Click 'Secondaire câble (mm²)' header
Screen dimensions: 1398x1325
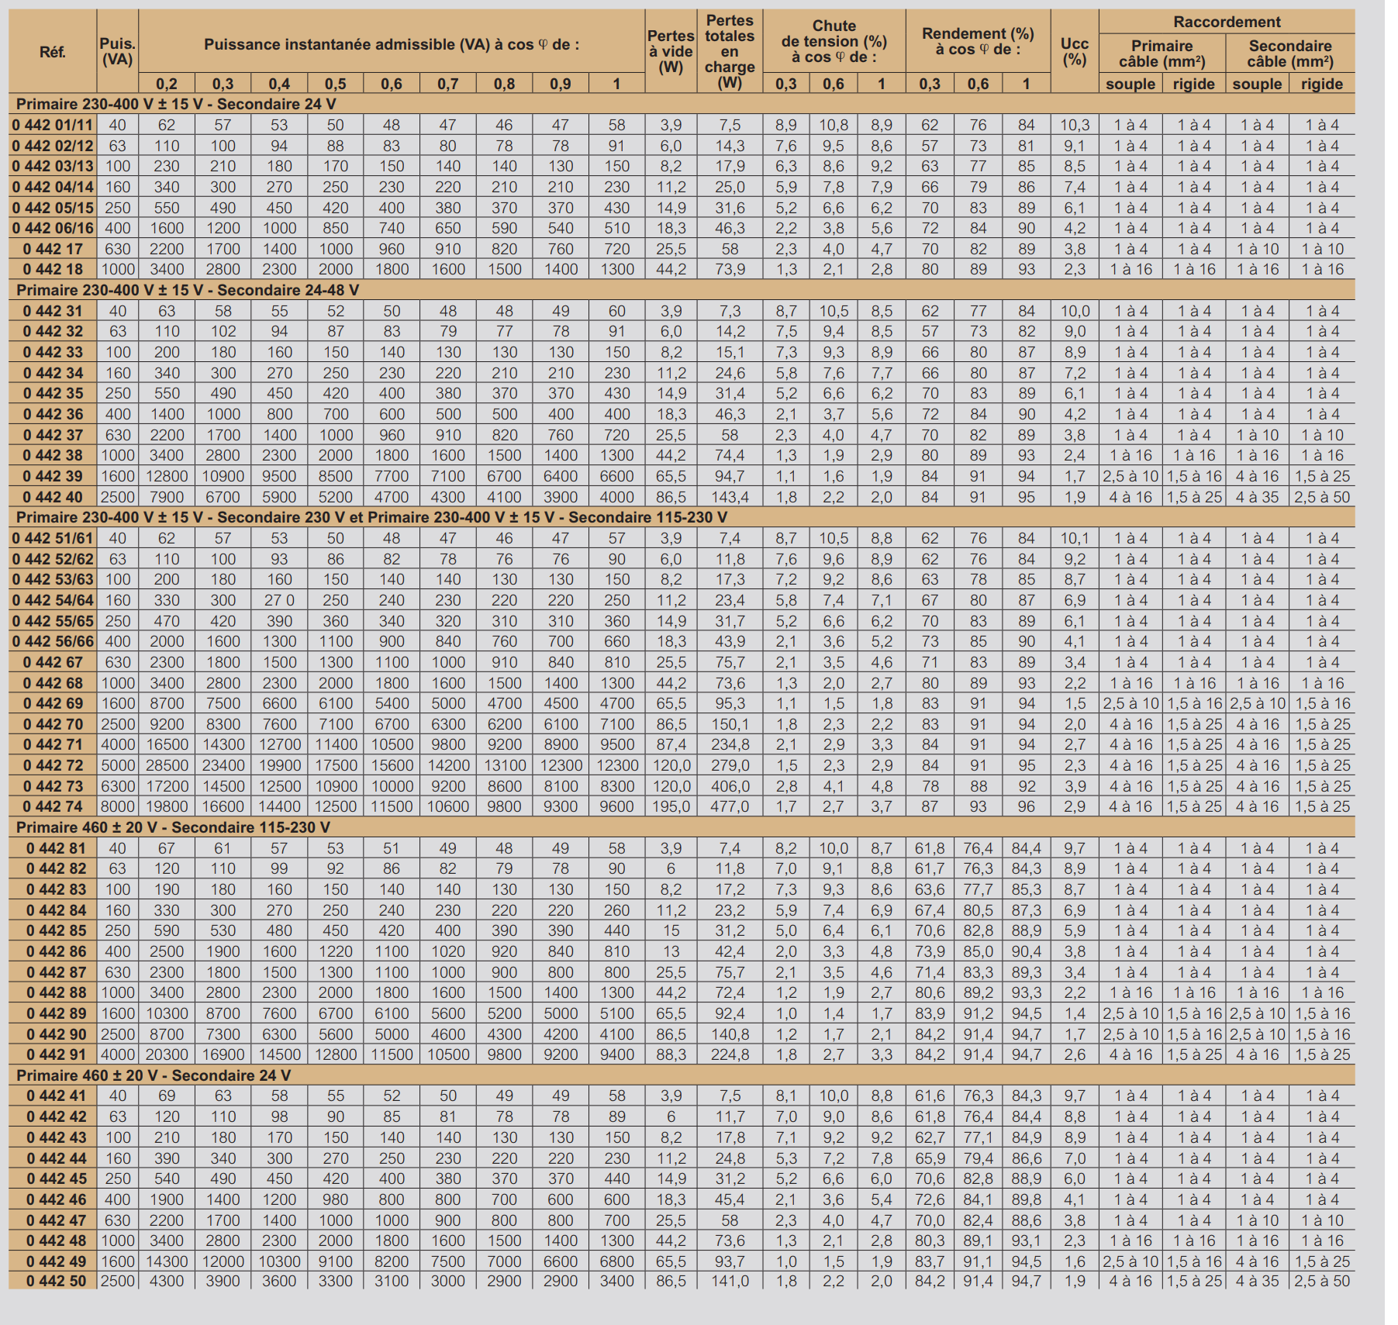click(x=1290, y=53)
